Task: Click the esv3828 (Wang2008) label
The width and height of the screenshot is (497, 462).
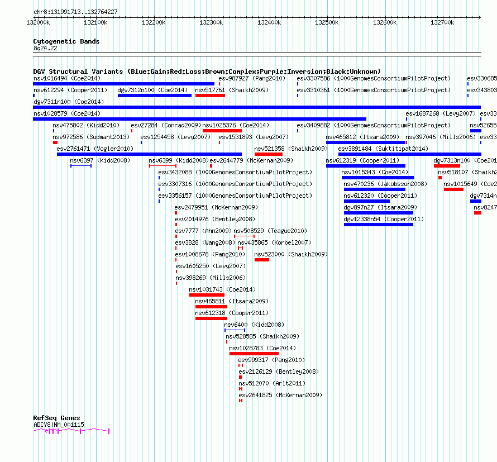Action: [x=205, y=242]
